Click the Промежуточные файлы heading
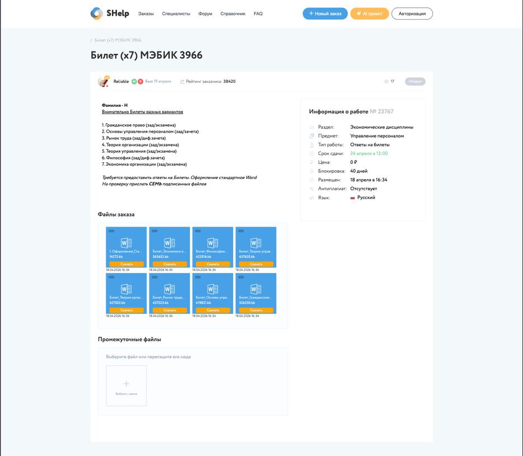This screenshot has height=456, width=523. click(129, 339)
